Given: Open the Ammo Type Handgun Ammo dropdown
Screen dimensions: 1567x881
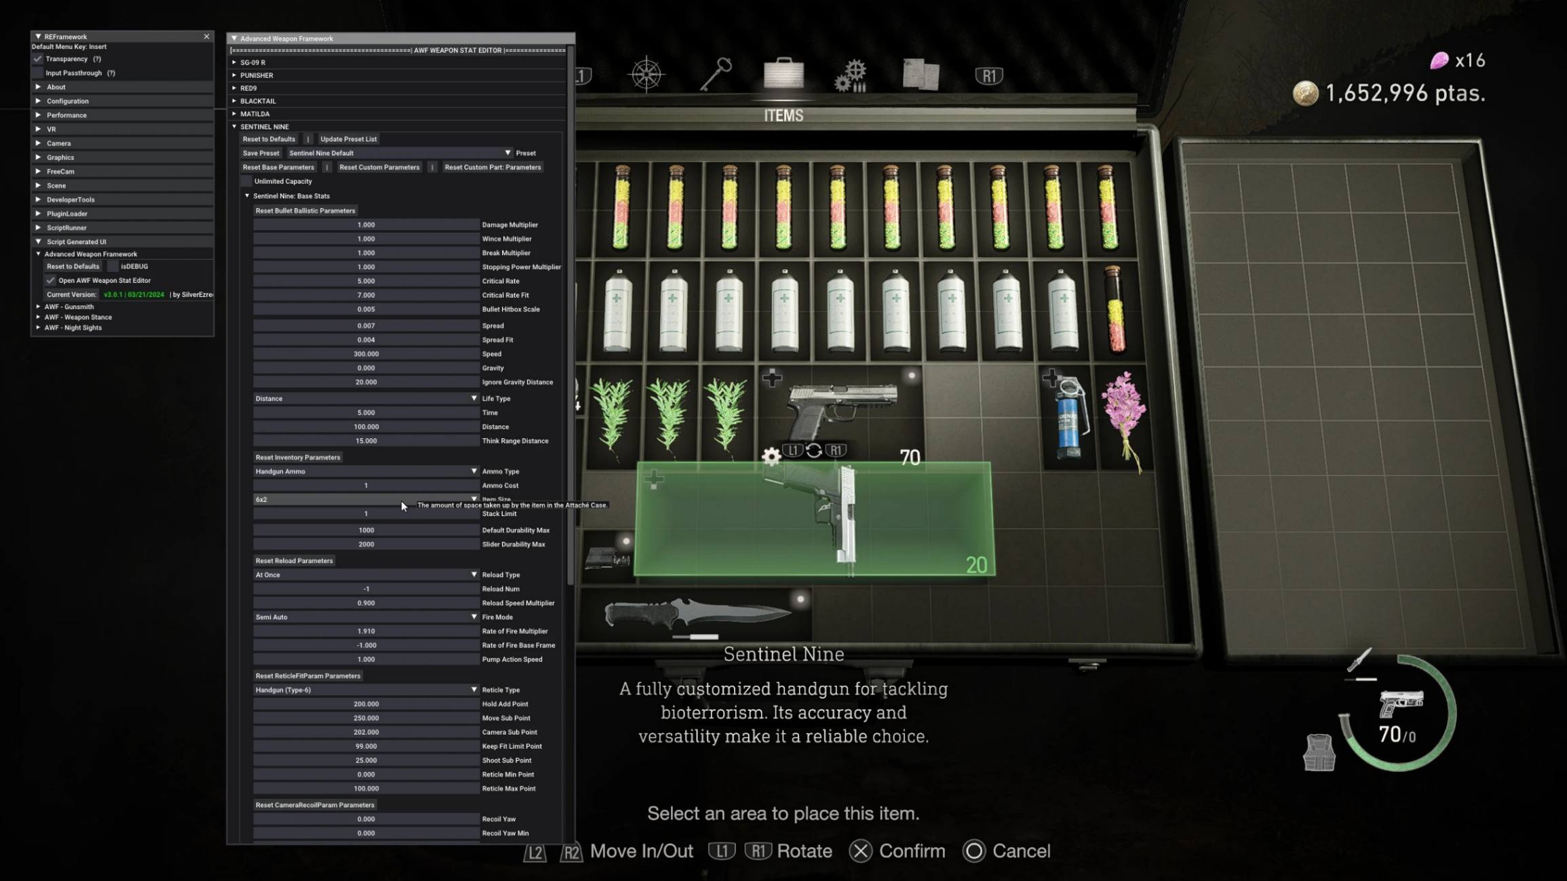Looking at the screenshot, I should pyautogui.click(x=366, y=471).
